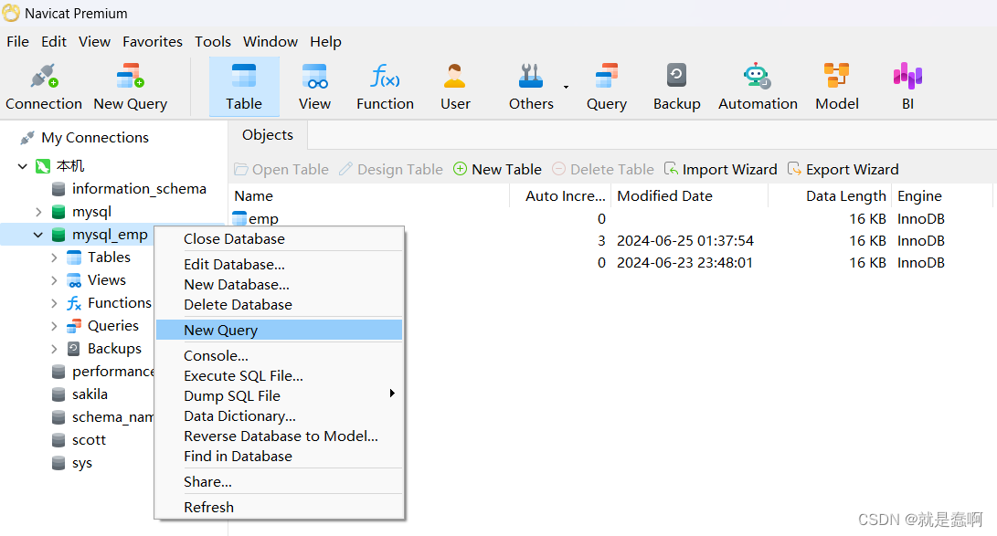Expand the Backups tree node

pyautogui.click(x=54, y=350)
